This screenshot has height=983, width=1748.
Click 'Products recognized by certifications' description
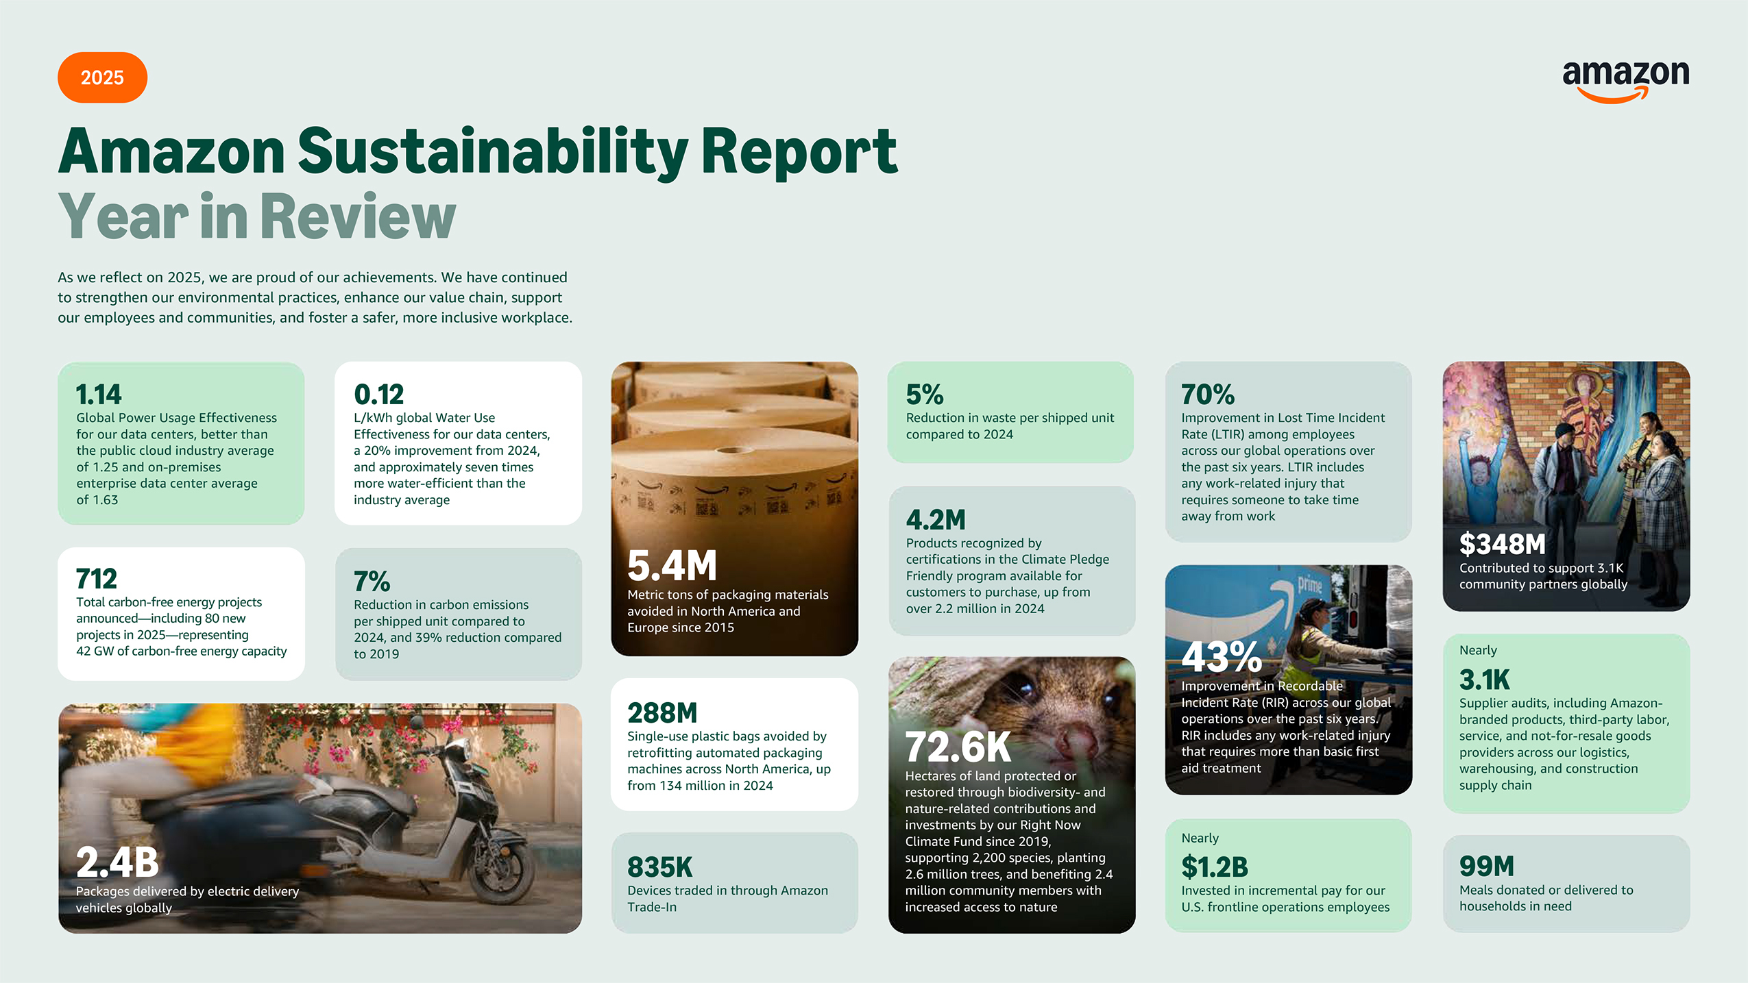pos(1007,575)
